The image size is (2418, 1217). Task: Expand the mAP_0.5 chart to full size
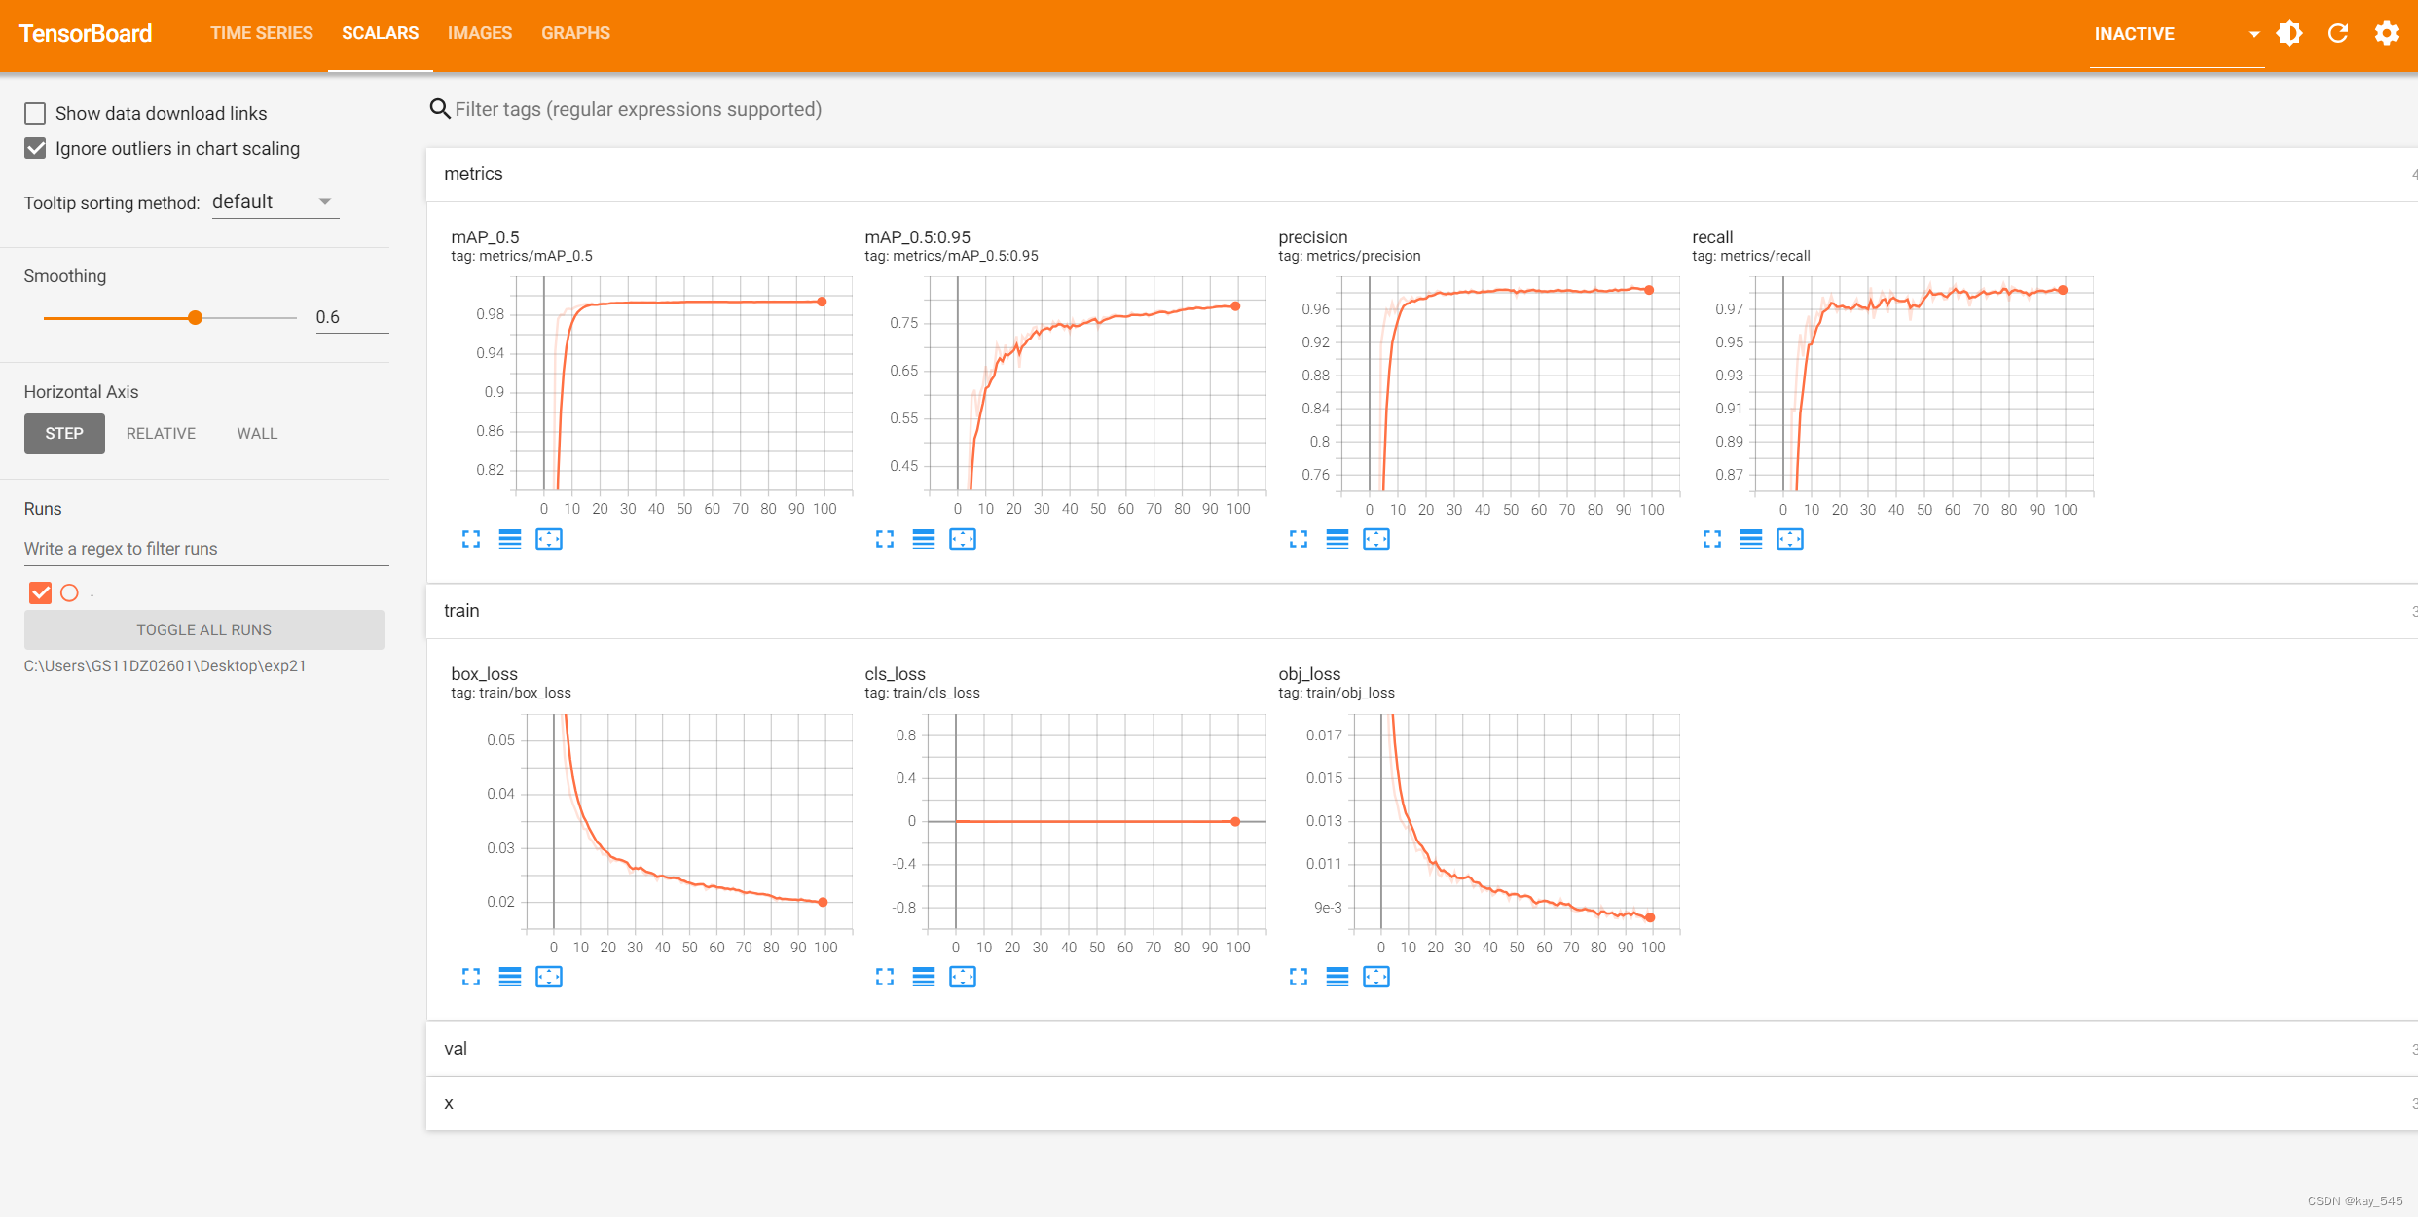pos(471,539)
